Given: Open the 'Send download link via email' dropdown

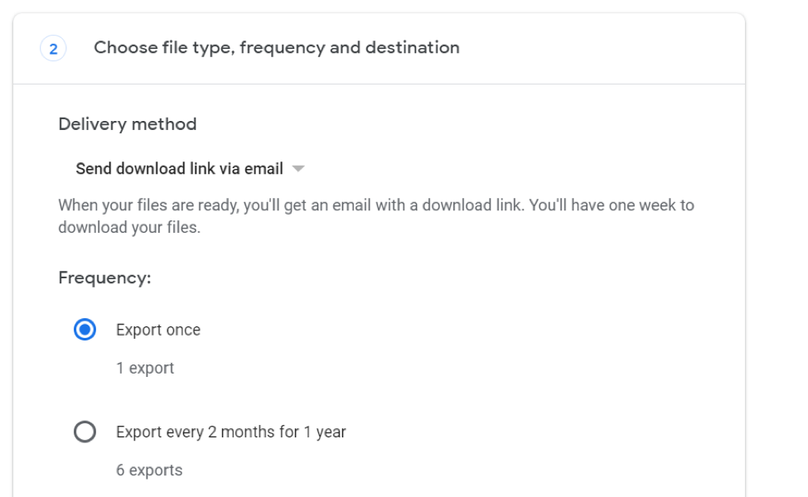Looking at the screenshot, I should (179, 169).
